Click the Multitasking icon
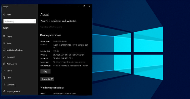This screenshot has height=99, width=190. tap(4, 85)
